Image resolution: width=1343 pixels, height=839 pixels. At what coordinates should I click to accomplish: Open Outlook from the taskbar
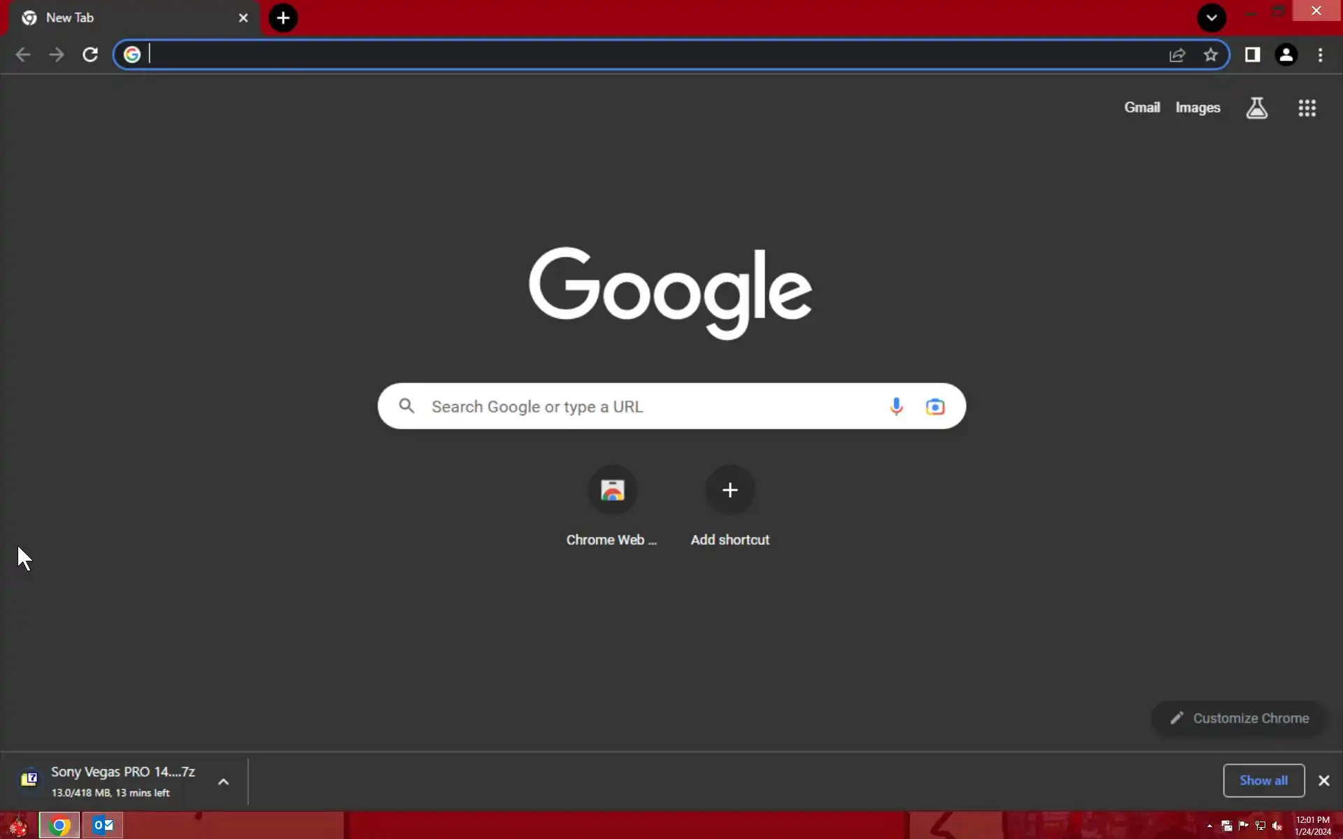pos(103,825)
